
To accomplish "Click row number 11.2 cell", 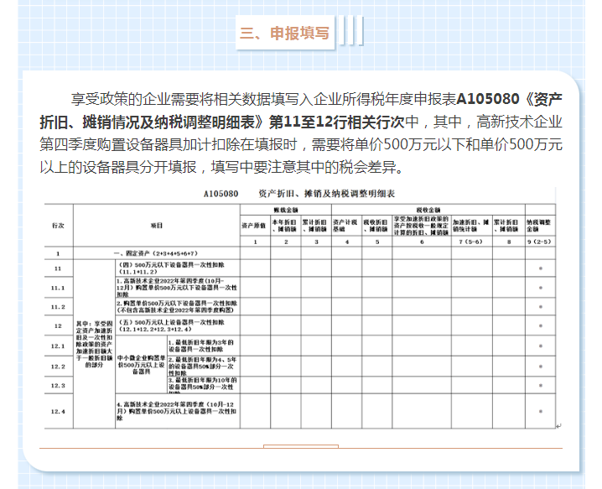I will [59, 307].
